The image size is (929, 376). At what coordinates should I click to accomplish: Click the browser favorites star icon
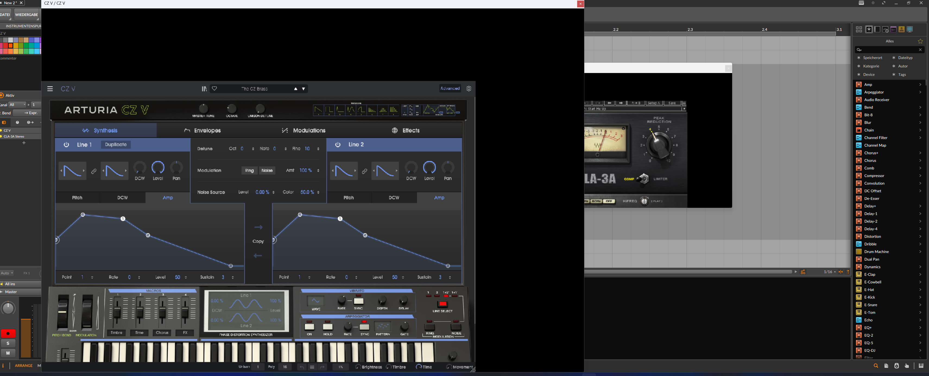pyautogui.click(x=920, y=41)
